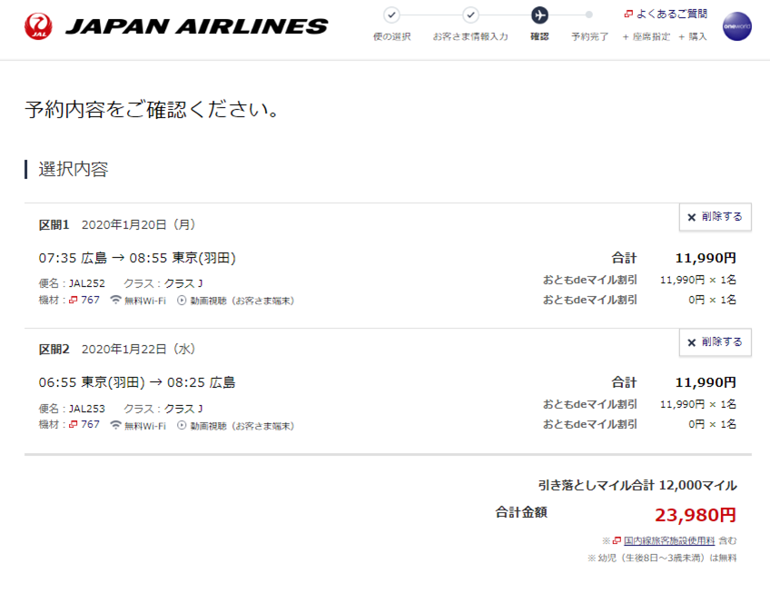Select the 便の選択 step label
This screenshot has height=603, width=770.
[x=392, y=36]
